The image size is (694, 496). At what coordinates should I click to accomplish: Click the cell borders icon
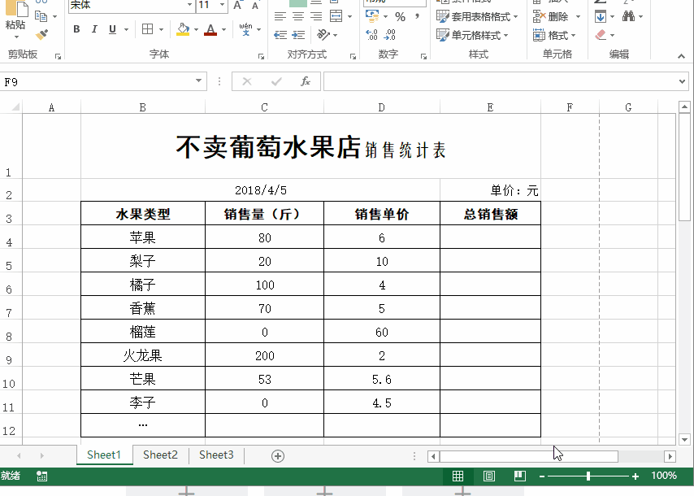(147, 29)
